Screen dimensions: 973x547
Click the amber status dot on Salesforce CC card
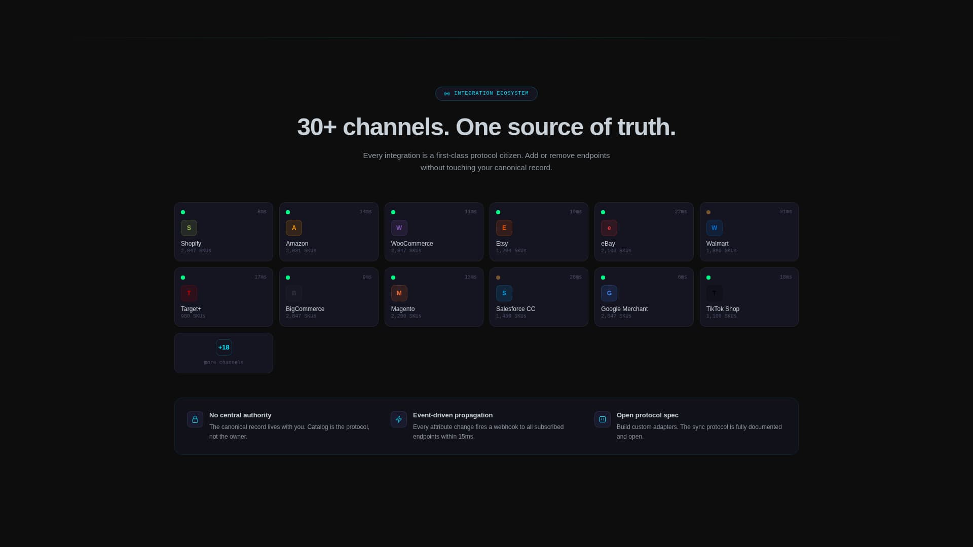point(498,278)
